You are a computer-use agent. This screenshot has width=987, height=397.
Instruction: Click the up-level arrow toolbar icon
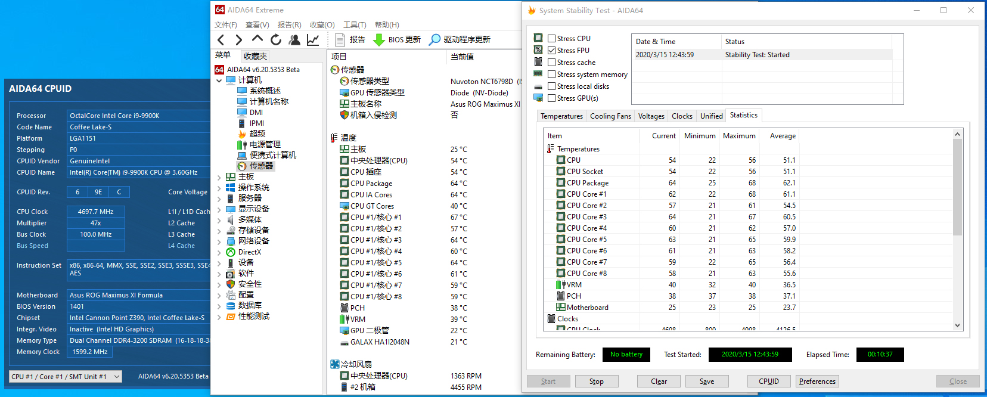click(x=257, y=39)
